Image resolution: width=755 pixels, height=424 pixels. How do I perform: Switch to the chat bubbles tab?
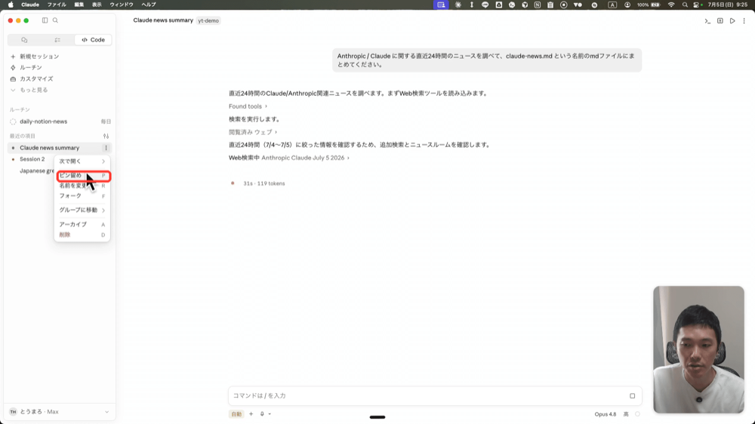(24, 40)
